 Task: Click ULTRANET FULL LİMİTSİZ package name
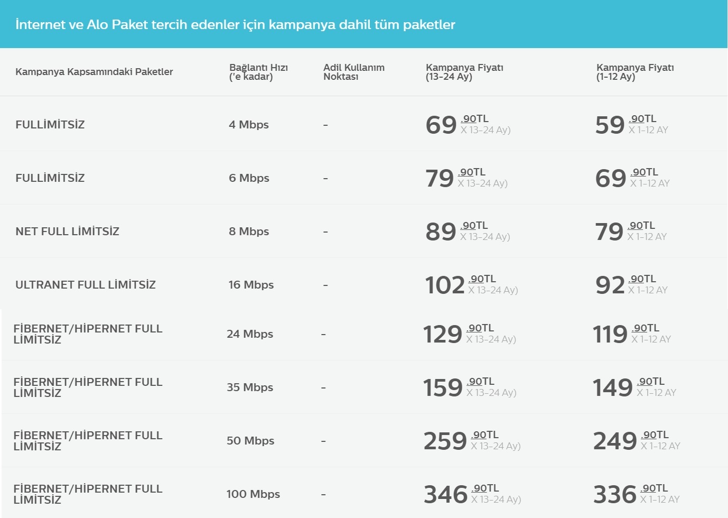coord(86,285)
